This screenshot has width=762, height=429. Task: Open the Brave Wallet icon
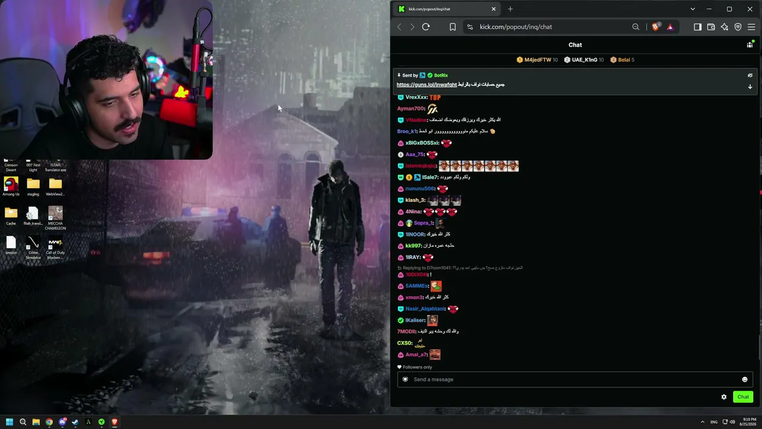click(x=711, y=27)
